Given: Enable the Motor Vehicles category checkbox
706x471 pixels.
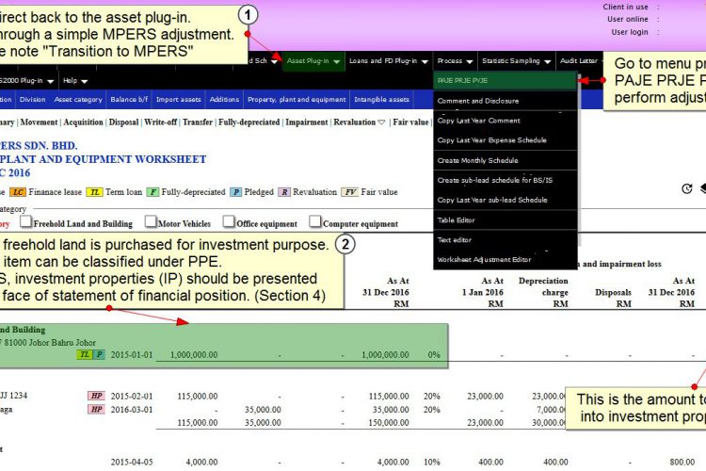Looking at the screenshot, I should coord(151,221).
